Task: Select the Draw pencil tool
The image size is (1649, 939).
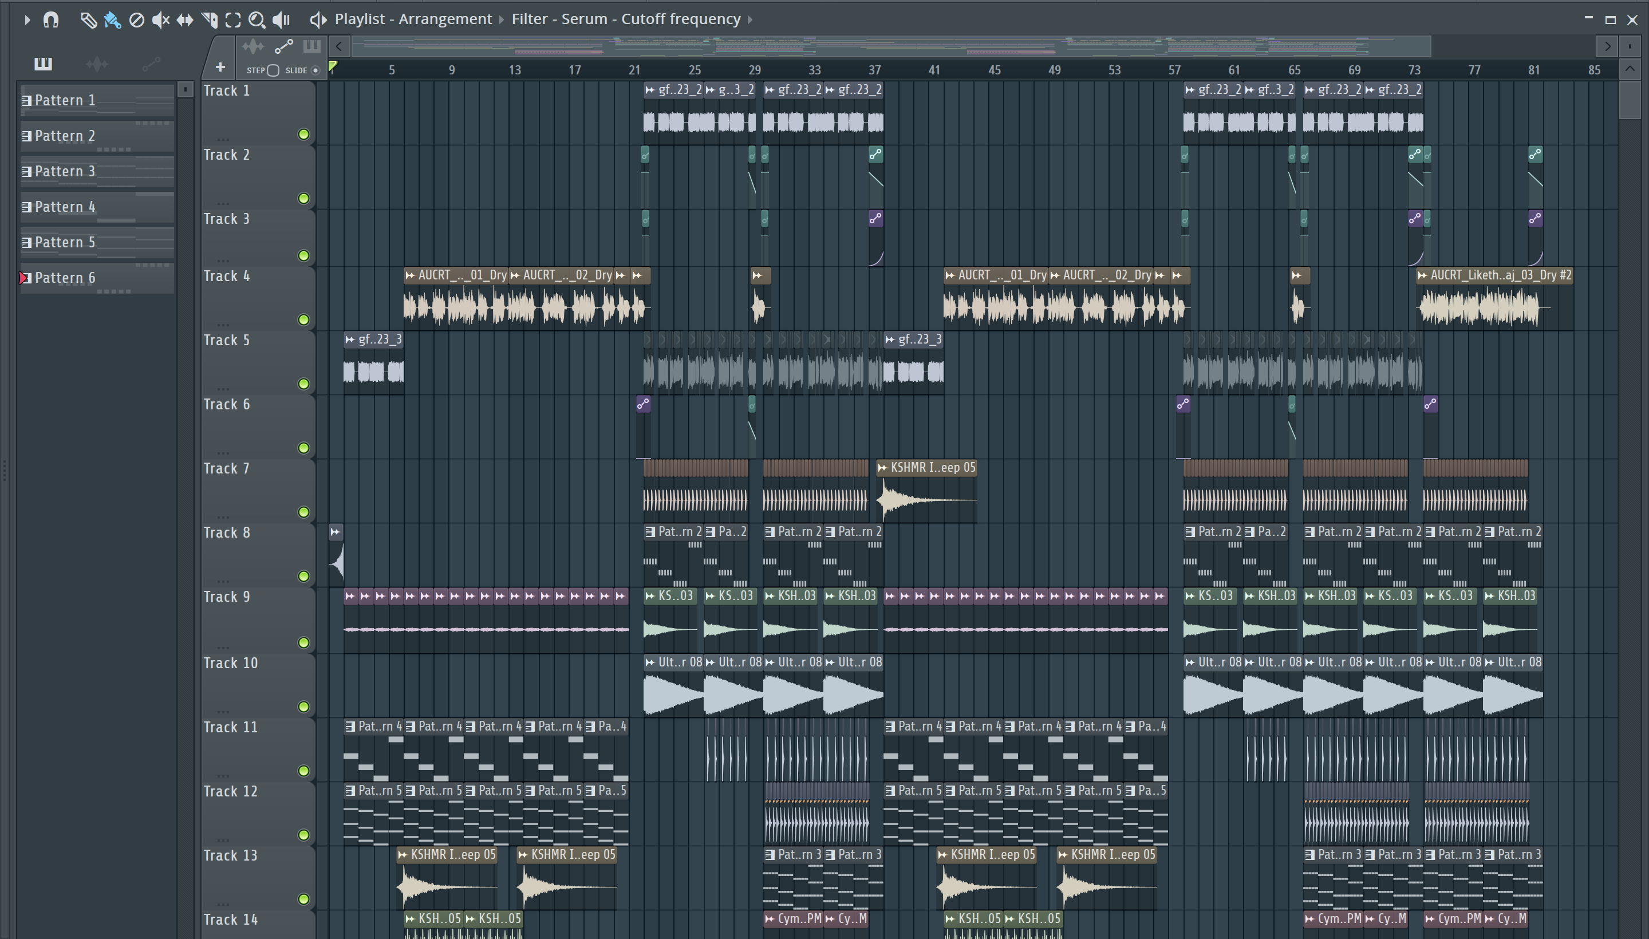Action: pyautogui.click(x=88, y=20)
